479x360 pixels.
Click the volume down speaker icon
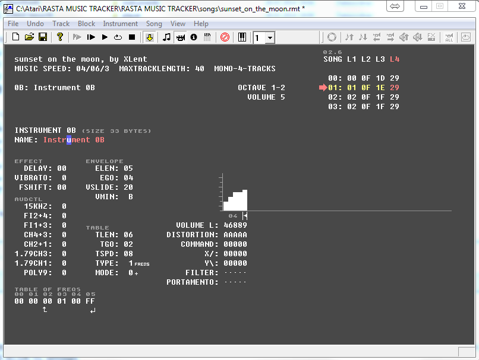click(418, 37)
